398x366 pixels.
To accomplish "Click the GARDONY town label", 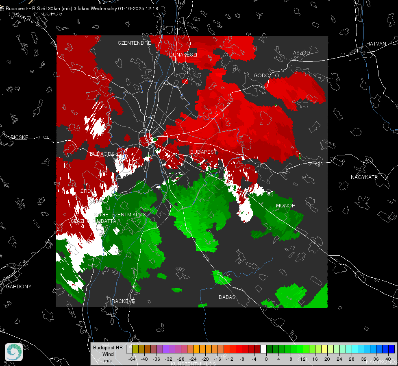I will click(x=19, y=287).
